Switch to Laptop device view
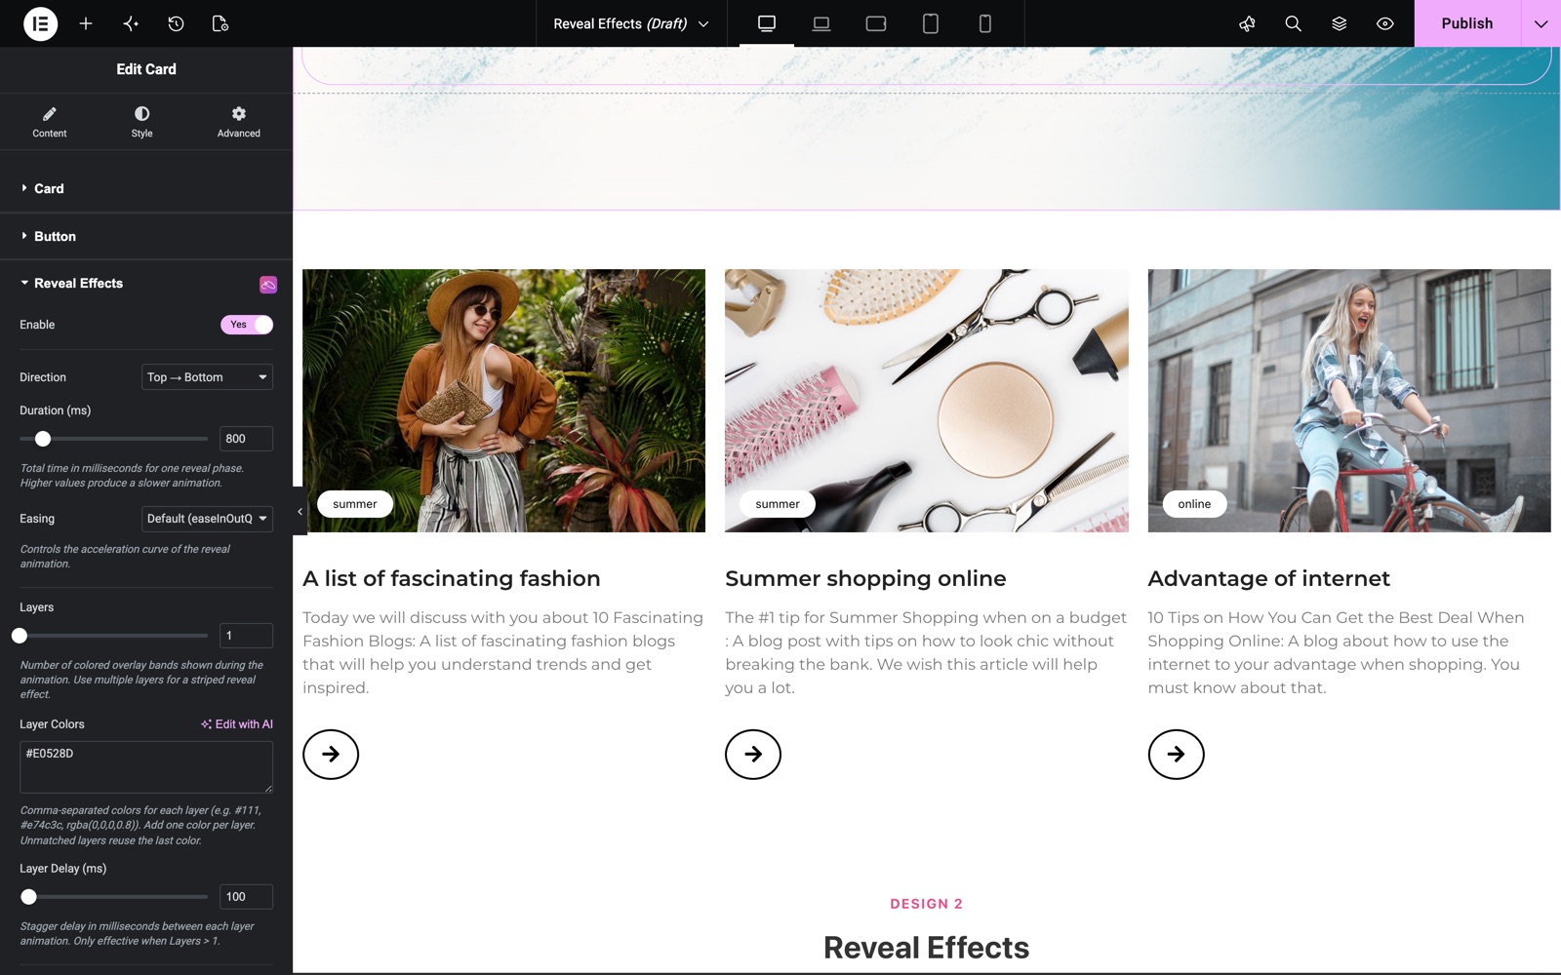 (821, 23)
